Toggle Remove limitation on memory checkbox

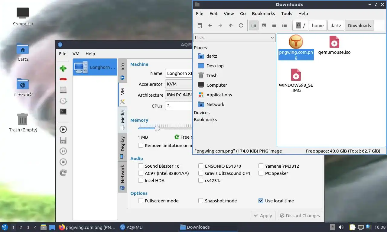point(141,145)
